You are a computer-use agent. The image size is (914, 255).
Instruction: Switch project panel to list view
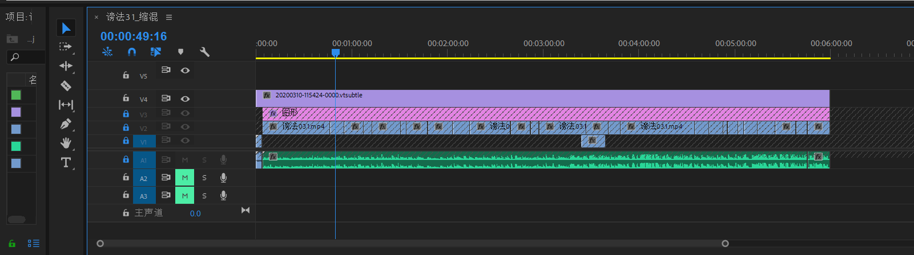point(34,244)
